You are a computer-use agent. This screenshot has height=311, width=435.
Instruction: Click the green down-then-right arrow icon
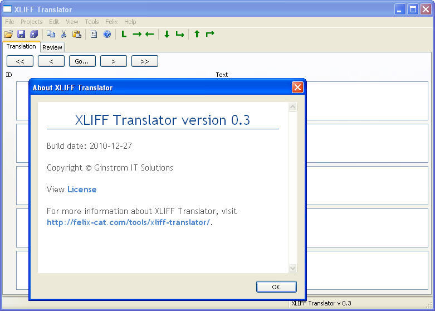tap(180, 34)
